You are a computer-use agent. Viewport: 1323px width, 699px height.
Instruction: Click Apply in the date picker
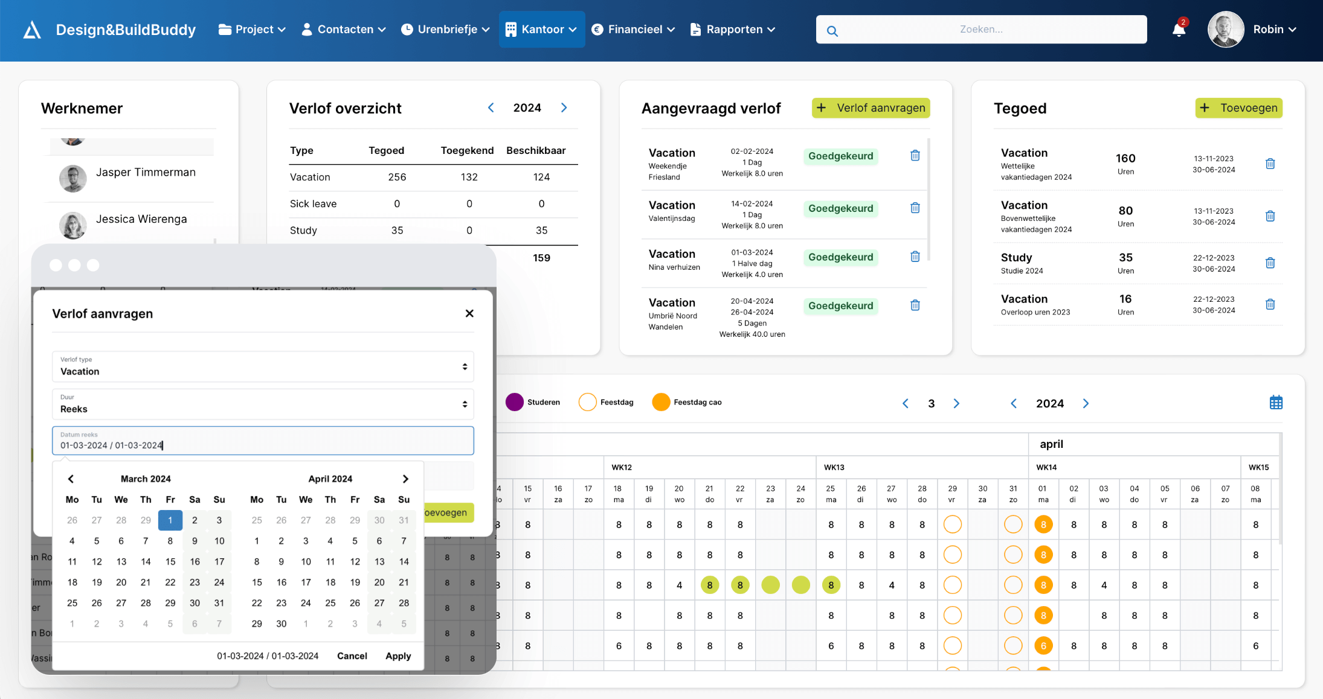click(x=398, y=656)
